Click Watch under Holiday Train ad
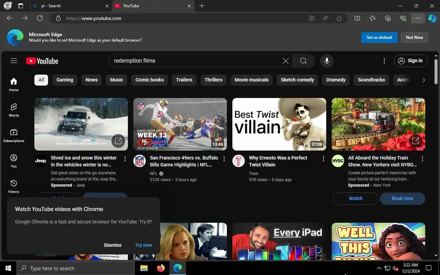Screen dimensions: 440x275 tap(355, 198)
